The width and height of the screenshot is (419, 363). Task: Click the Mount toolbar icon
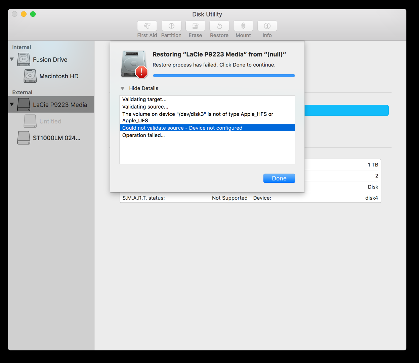[x=243, y=26]
